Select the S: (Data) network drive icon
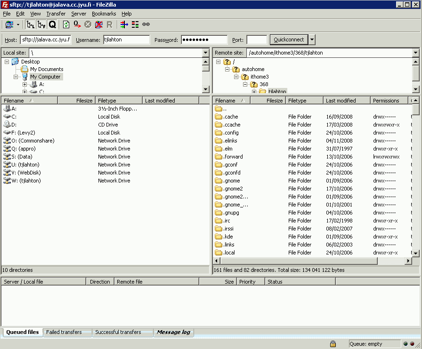Viewport: 422px width, 349px height. click(7, 157)
